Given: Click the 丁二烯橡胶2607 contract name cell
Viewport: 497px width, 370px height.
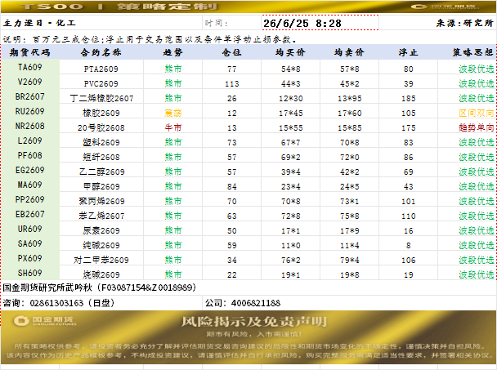Looking at the screenshot, I should [101, 98].
